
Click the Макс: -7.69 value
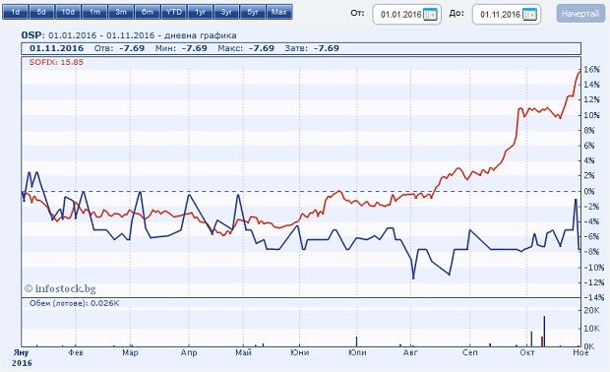(246, 48)
